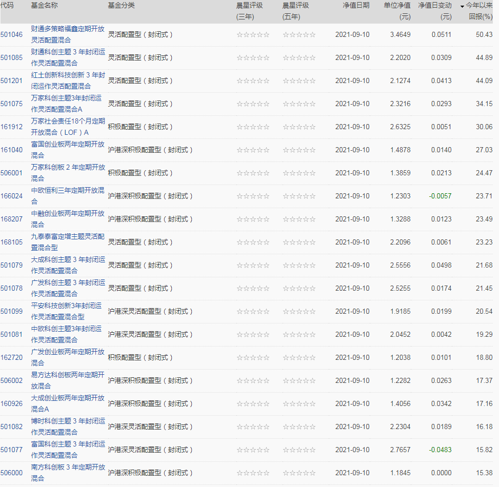Open fund 南方科创板3年定期开放混合
This screenshot has width=499, height=487.
tap(68, 473)
